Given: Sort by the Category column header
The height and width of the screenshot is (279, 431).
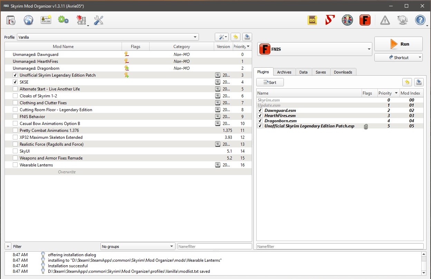Looking at the screenshot, I should [182, 46].
